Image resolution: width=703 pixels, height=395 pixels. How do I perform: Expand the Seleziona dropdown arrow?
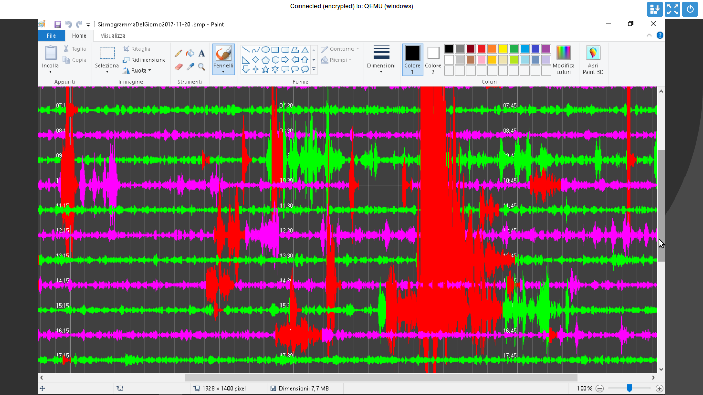(107, 71)
